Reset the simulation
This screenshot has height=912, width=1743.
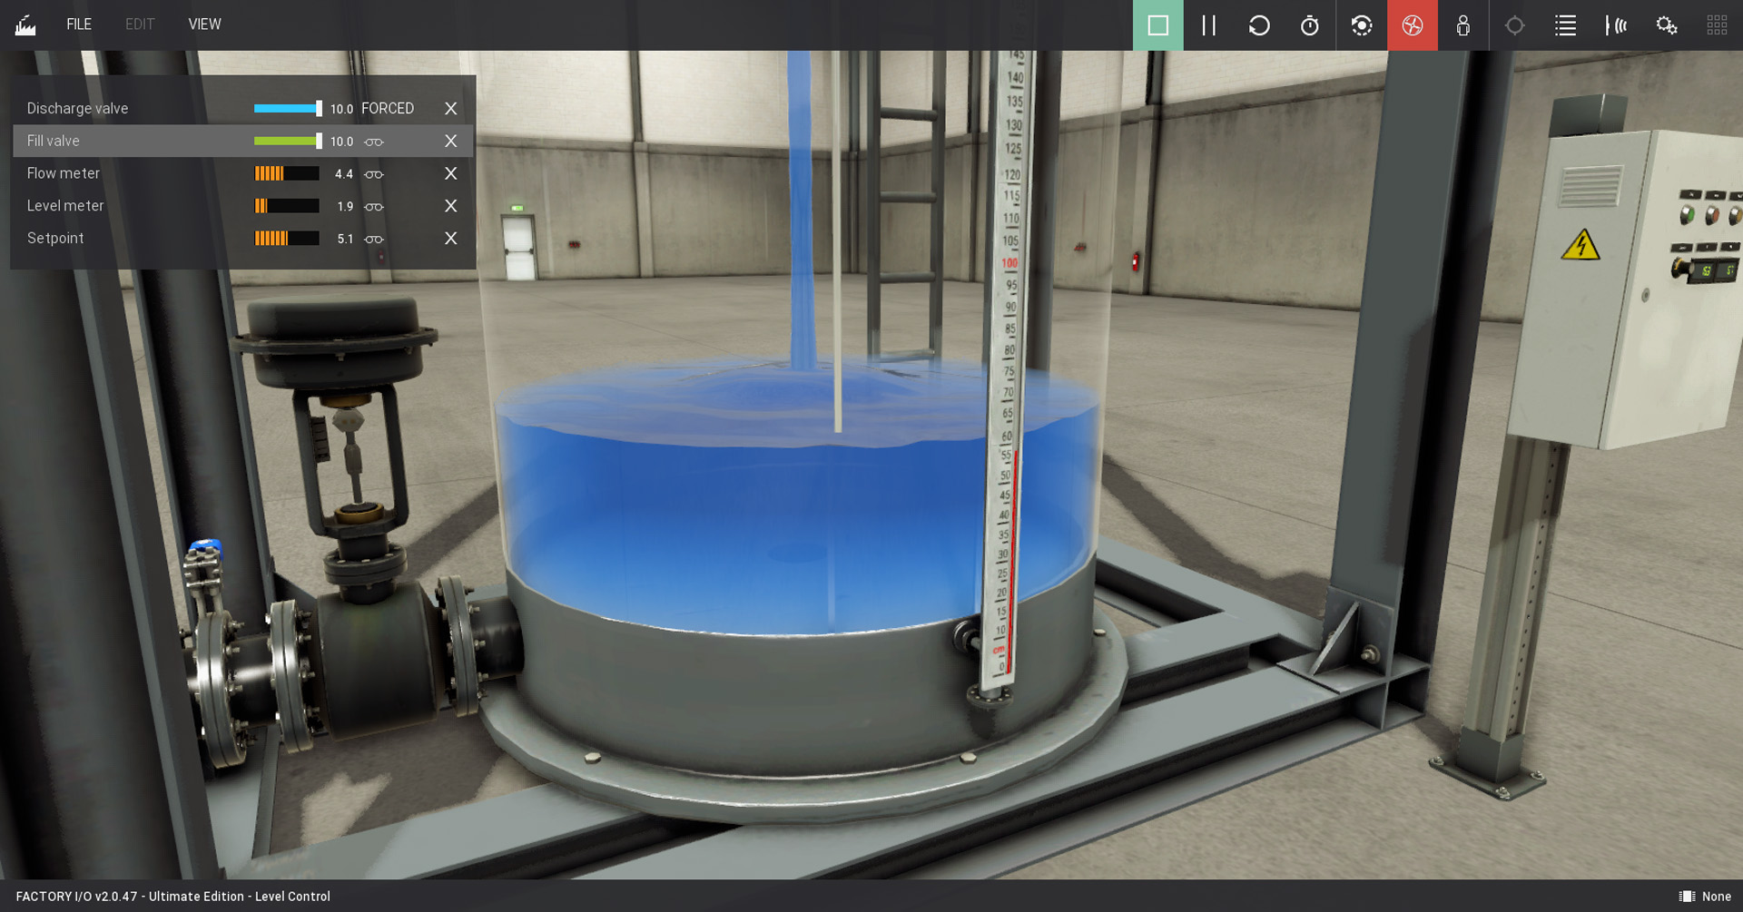click(1259, 25)
